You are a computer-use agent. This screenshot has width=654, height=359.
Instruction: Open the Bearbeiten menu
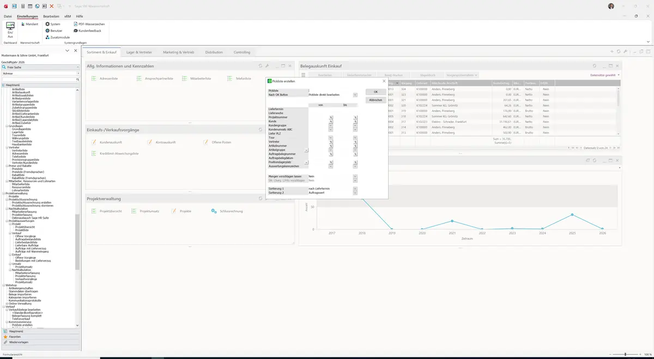51,16
